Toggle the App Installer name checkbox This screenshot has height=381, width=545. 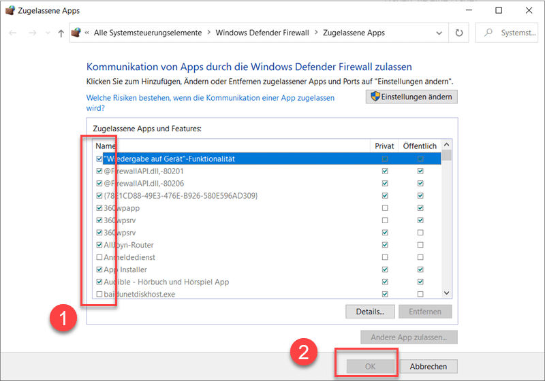point(99,269)
